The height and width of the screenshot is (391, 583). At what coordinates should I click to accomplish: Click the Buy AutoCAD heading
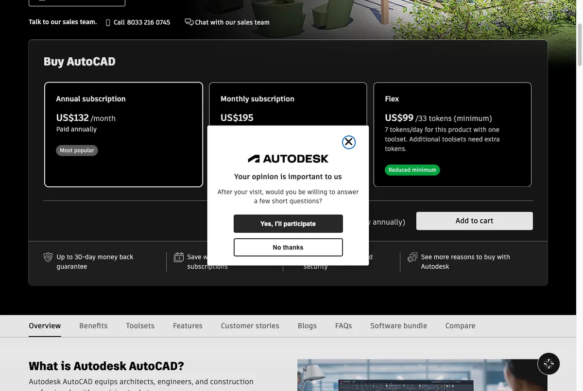(80, 62)
